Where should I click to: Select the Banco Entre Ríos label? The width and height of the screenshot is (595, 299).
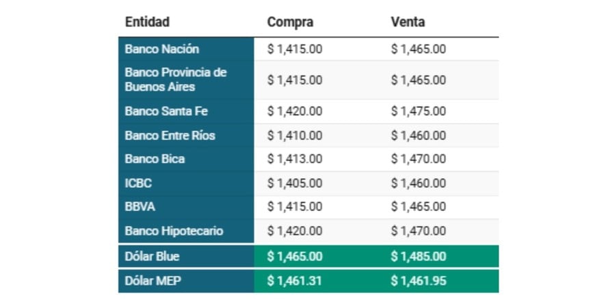pyautogui.click(x=170, y=135)
